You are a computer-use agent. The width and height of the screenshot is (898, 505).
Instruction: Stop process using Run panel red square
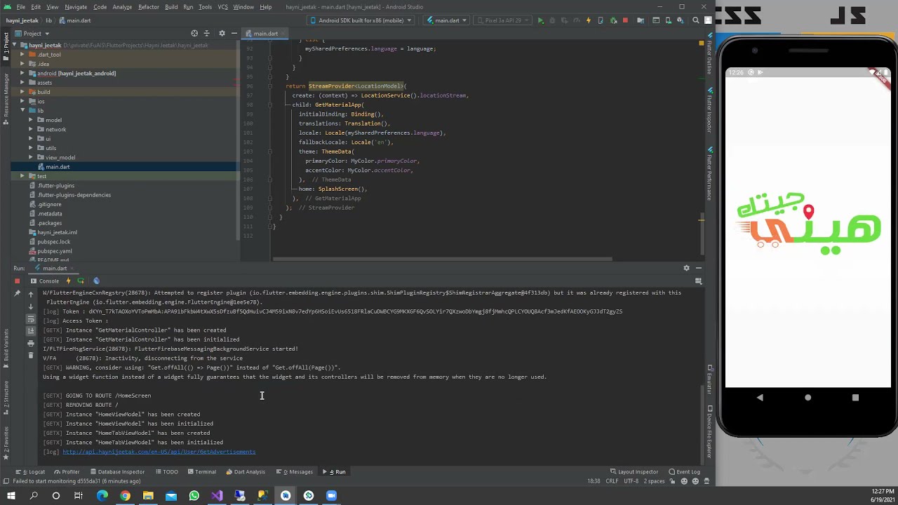click(17, 281)
